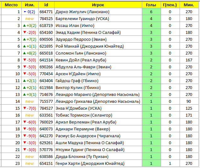The image size is (200, 168).
Task: Click the Изм. column header
Action: (x=30, y=5)
